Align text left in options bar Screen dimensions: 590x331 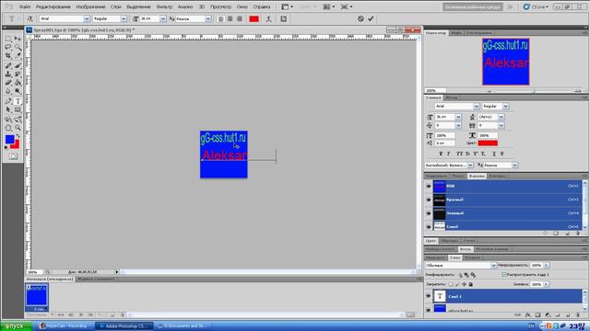point(221,18)
